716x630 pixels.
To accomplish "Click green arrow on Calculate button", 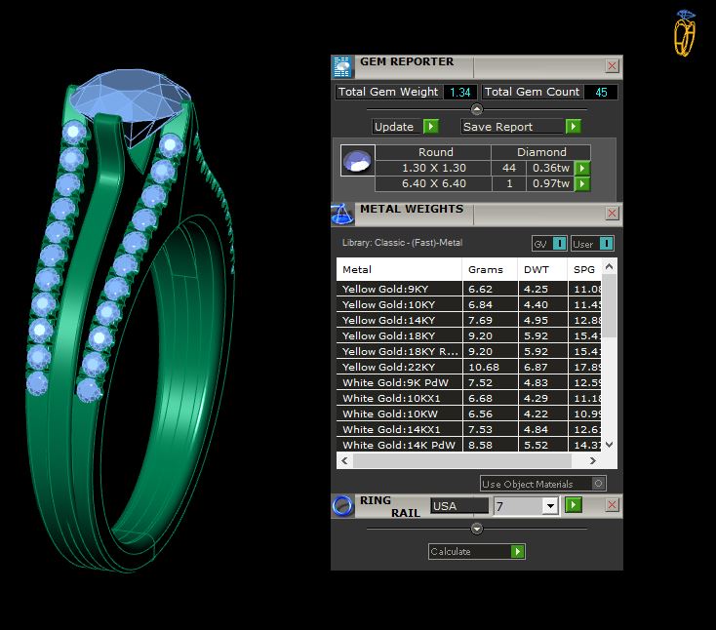I will coord(517,551).
